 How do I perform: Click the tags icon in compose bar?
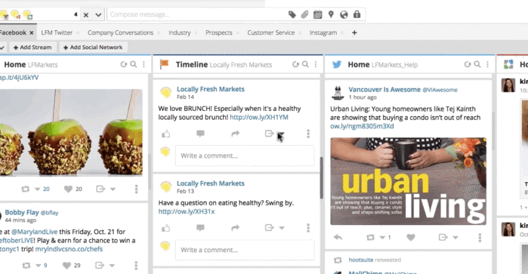293,14
